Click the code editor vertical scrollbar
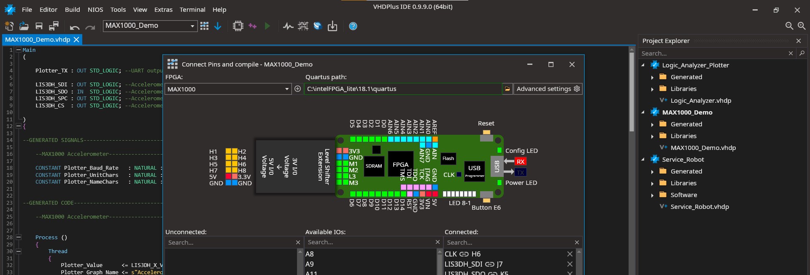This screenshot has height=275, width=810. [632, 93]
